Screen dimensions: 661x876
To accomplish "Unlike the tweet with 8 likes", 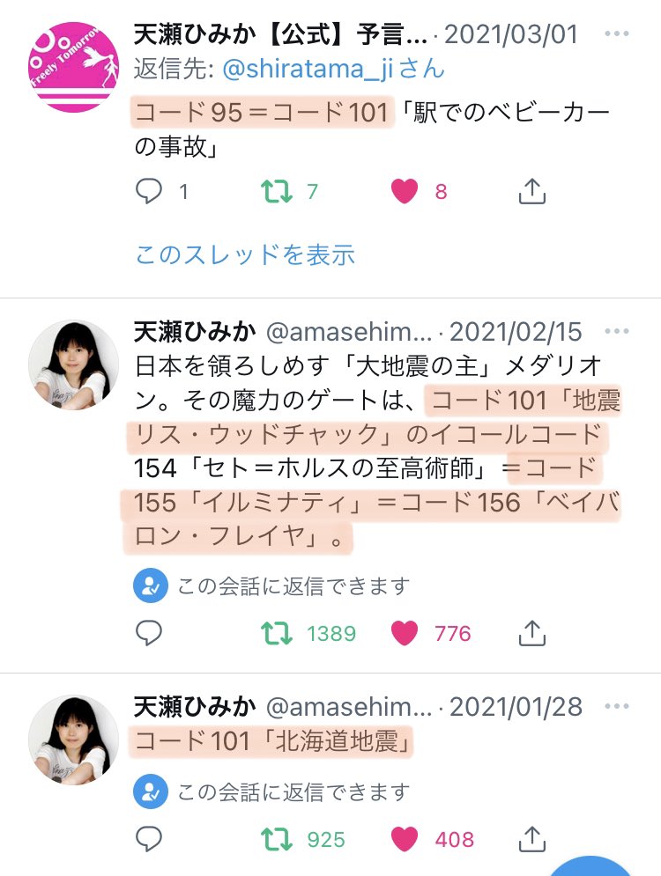I will (405, 191).
